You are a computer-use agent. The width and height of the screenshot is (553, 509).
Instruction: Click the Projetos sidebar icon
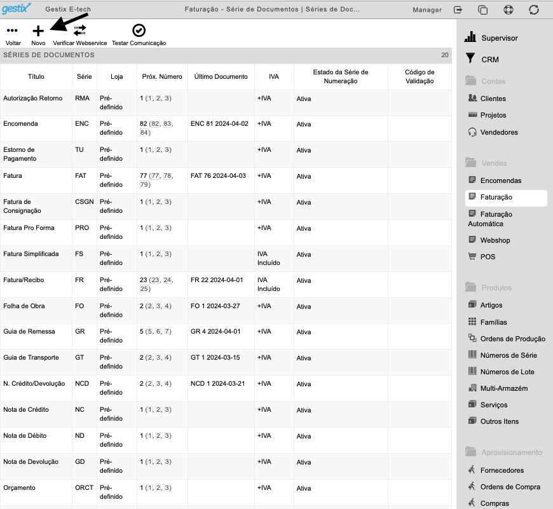click(x=472, y=114)
